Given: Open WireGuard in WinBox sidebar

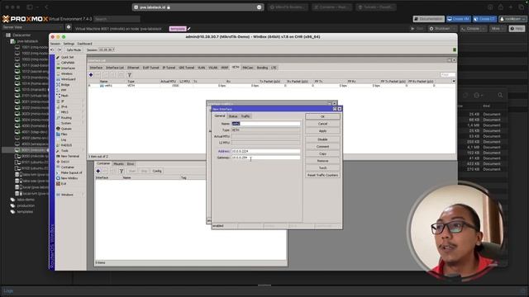Looking at the screenshot, I should point(68,79).
